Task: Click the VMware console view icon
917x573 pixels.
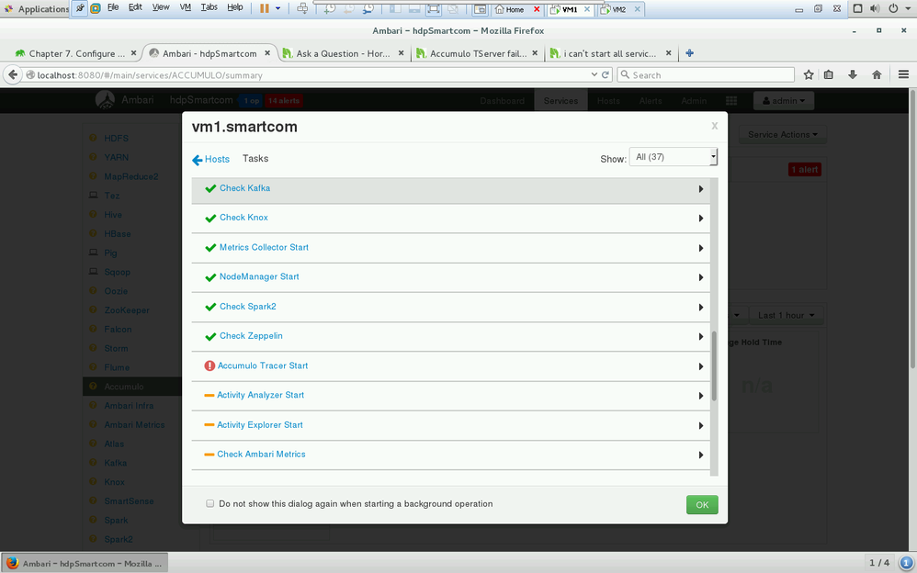Action: coord(481,9)
